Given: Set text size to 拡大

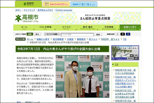Looking at the screenshot, I should 37,34.
